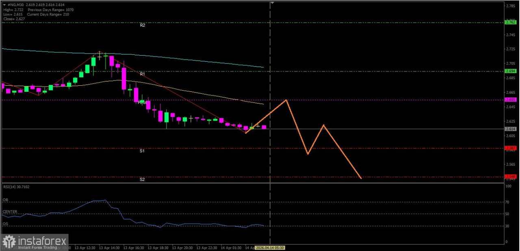Select the S1 support label
Screen dimensions: 520x251
(142, 151)
